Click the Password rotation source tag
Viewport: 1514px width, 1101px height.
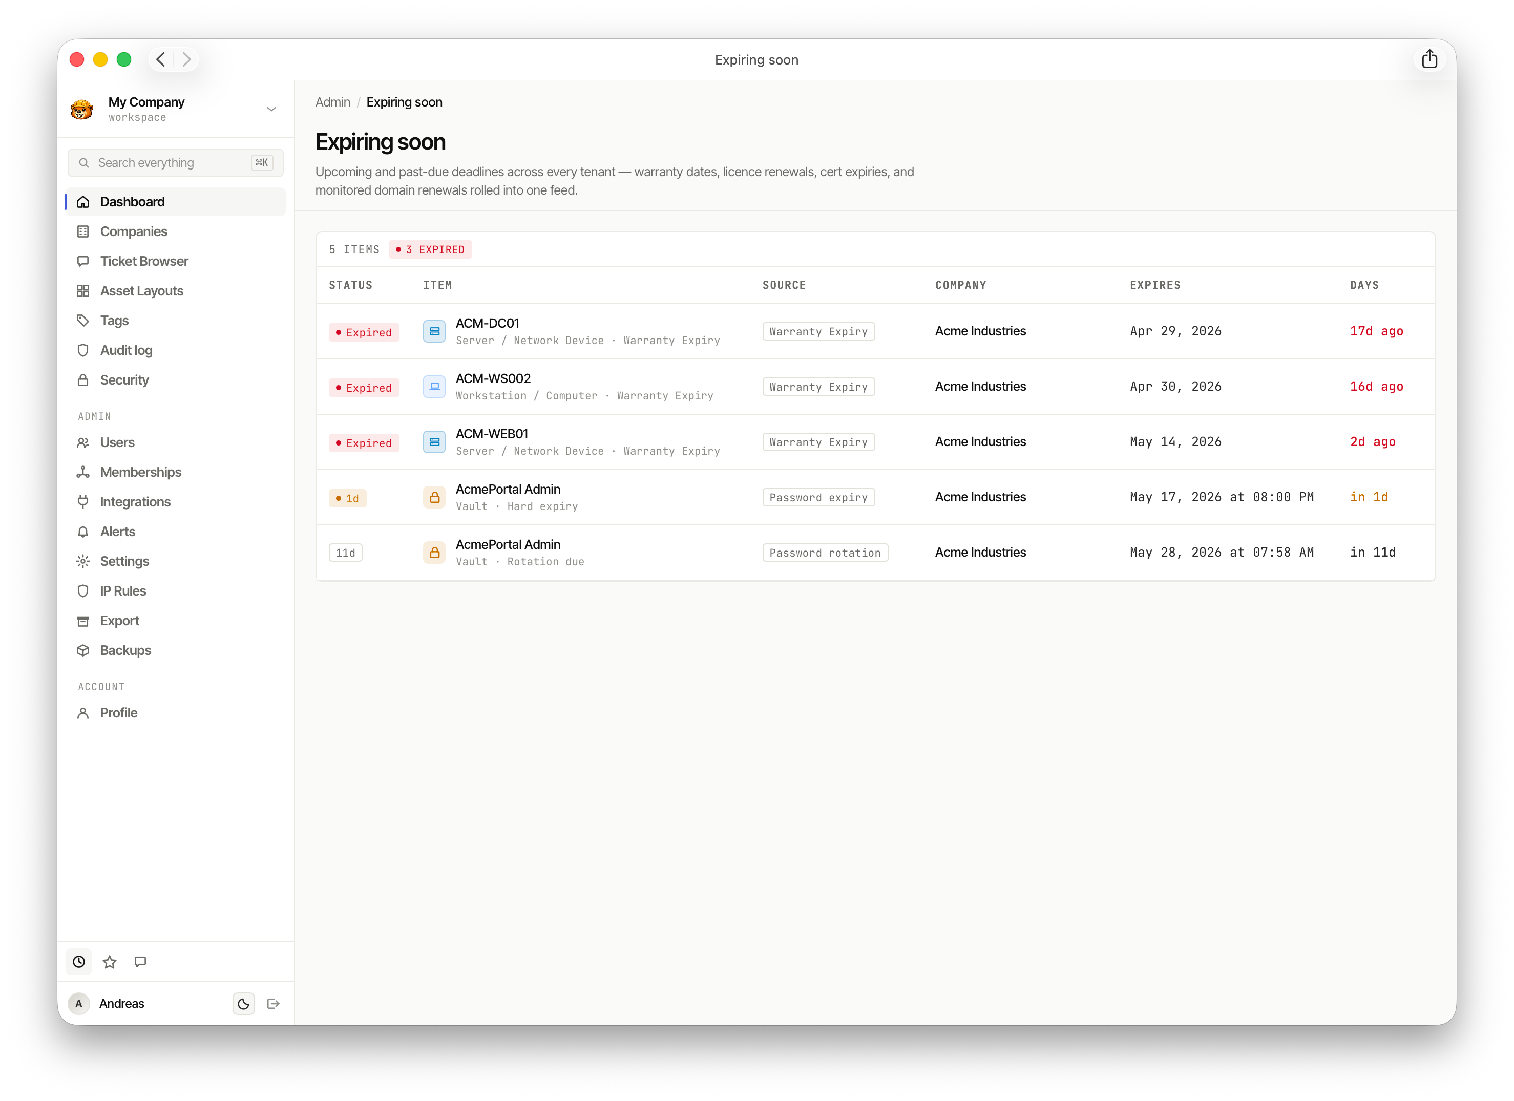click(825, 553)
